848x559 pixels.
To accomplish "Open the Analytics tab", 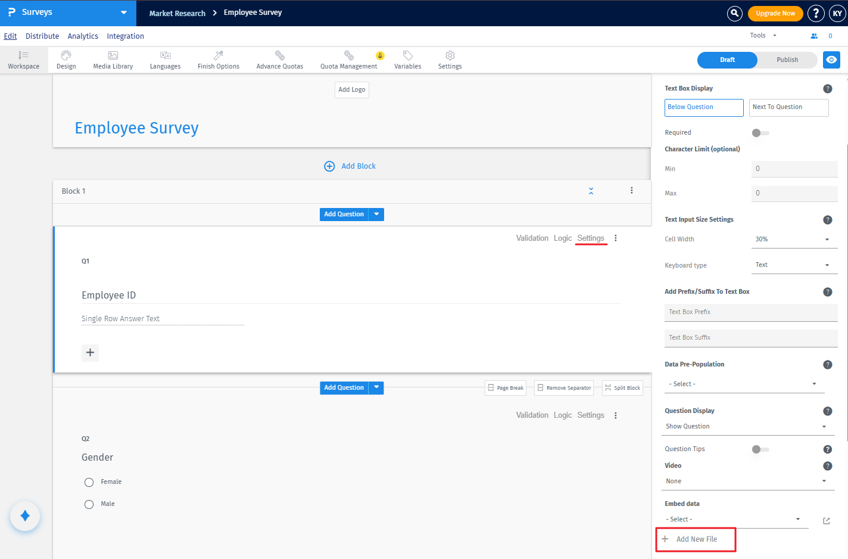I will point(83,36).
